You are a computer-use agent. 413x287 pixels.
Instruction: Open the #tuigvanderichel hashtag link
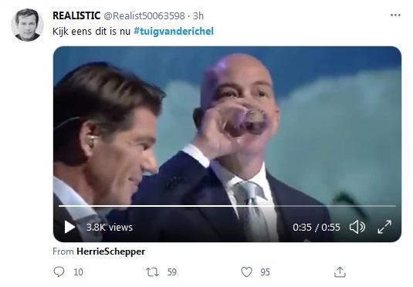174,31
